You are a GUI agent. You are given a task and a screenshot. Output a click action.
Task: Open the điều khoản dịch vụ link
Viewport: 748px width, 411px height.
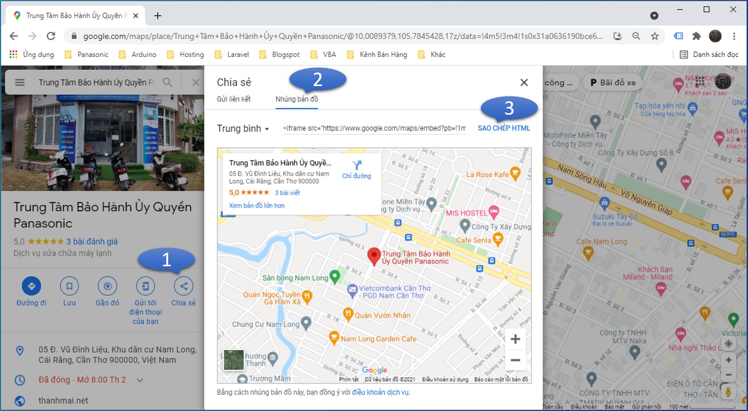pos(381,392)
